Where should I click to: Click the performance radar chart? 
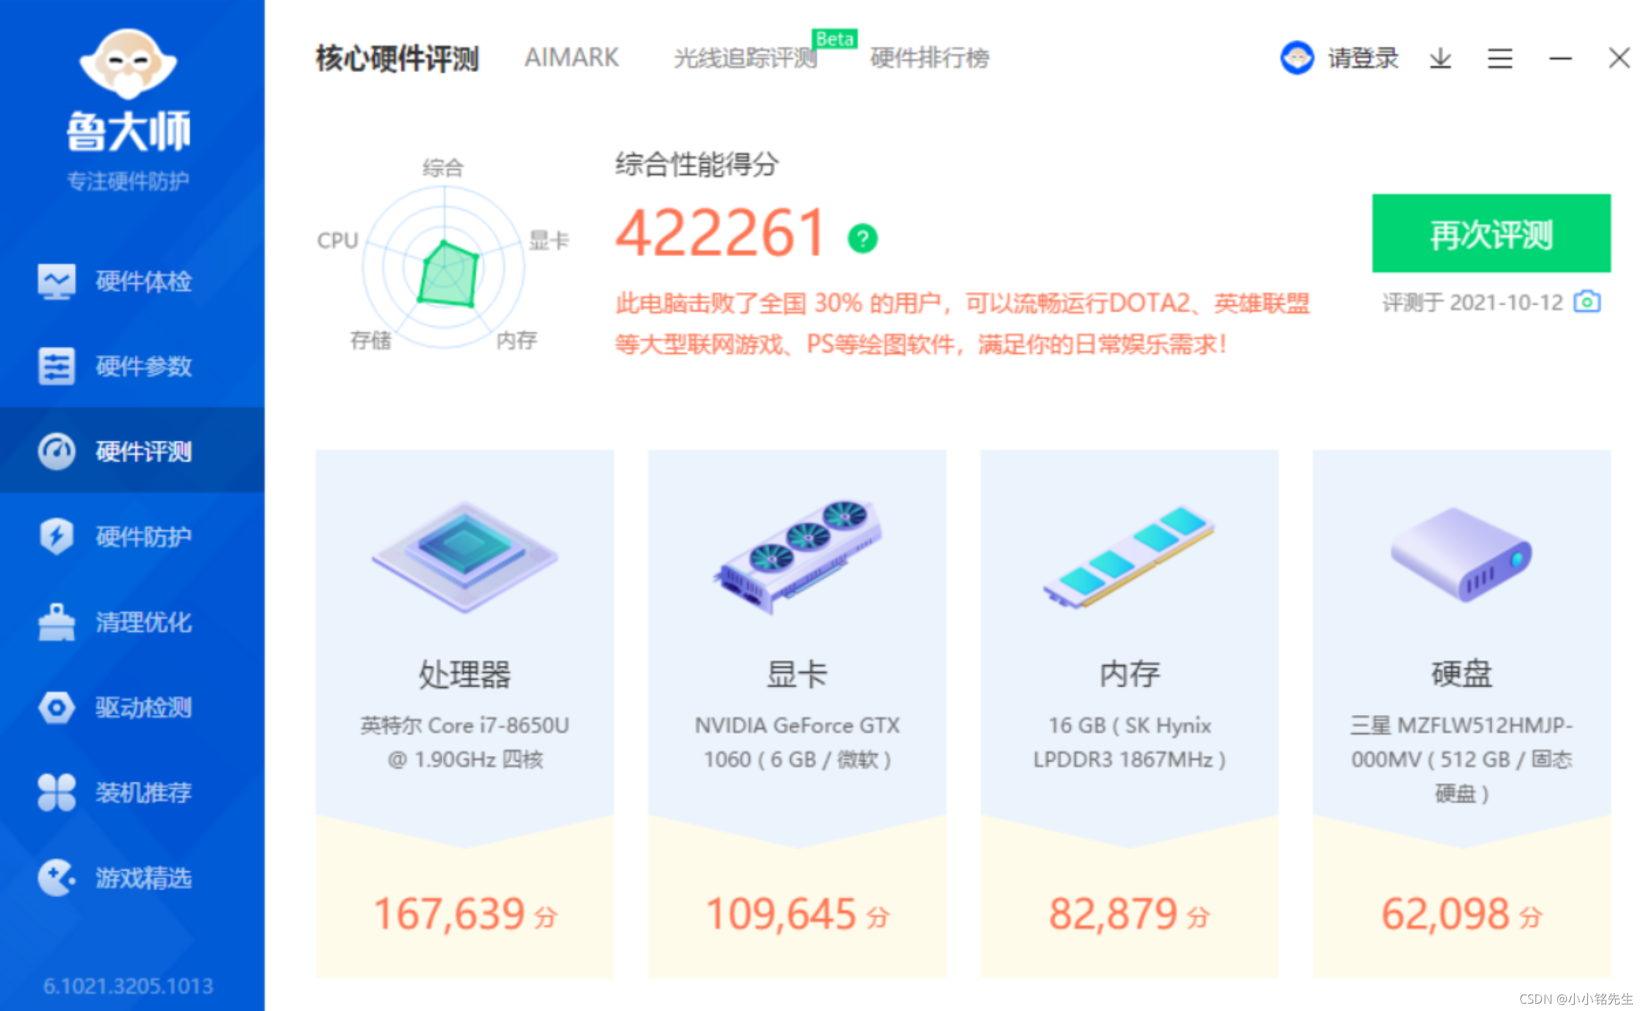click(x=444, y=267)
